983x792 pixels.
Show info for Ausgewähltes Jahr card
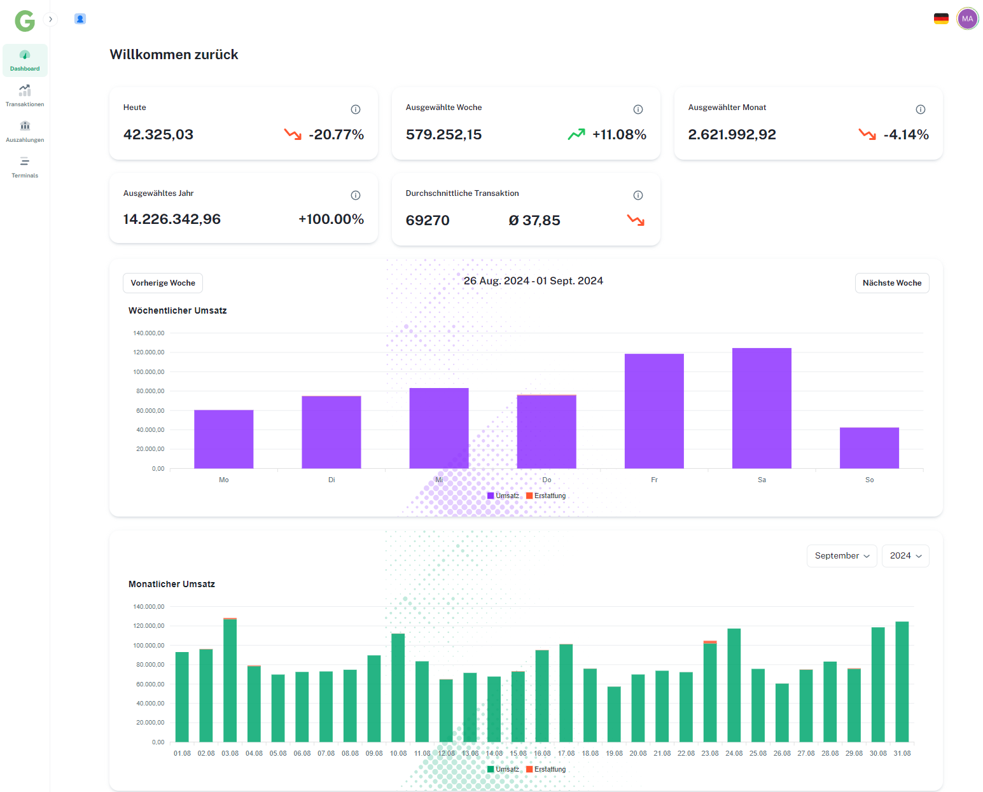tap(356, 195)
